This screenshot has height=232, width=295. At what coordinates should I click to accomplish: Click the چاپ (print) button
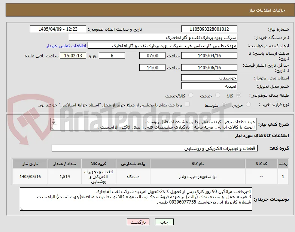pos(164,222)
